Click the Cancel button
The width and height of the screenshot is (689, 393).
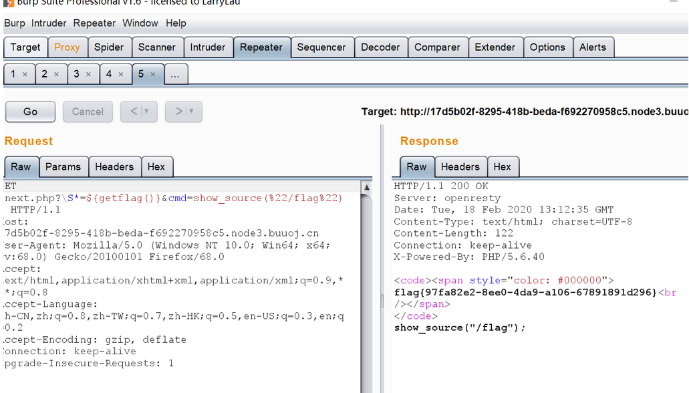pos(88,112)
